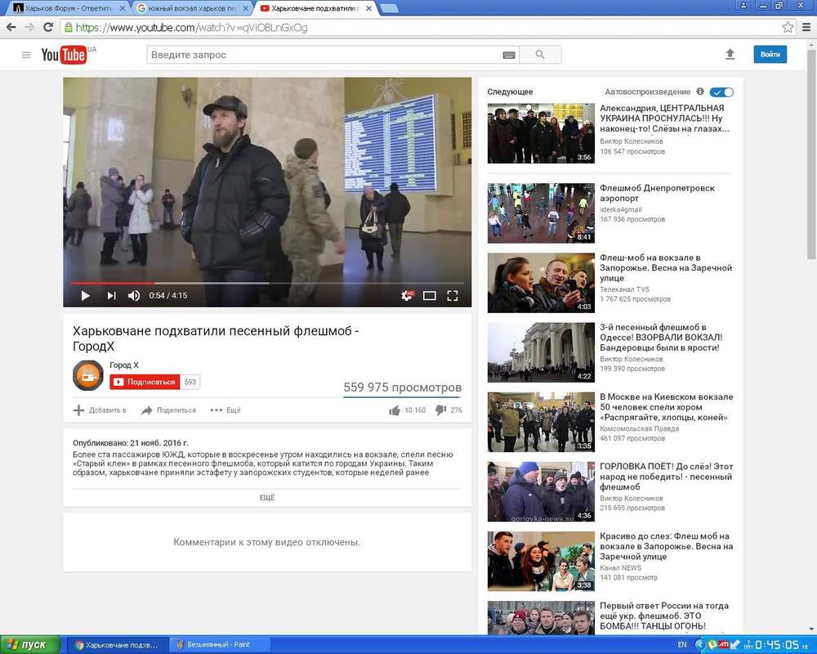This screenshot has width=817, height=654.
Task: Switch to the южный вокзал Google tab
Action: pyautogui.click(x=192, y=8)
